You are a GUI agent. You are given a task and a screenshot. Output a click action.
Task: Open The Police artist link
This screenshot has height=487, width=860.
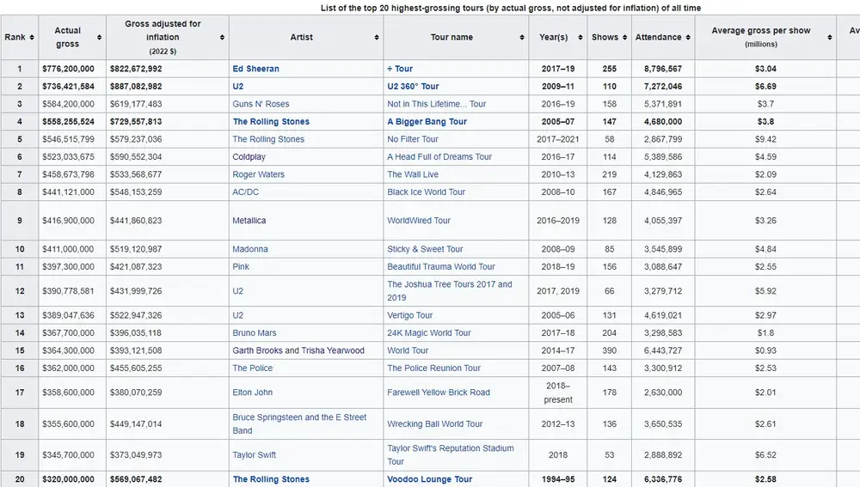click(252, 368)
